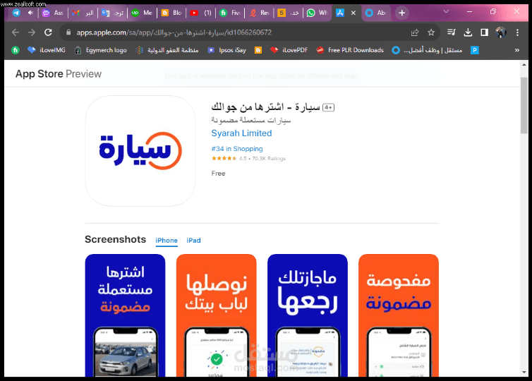Open the profile avatar
This screenshot has height=381, width=532.
(501, 32)
